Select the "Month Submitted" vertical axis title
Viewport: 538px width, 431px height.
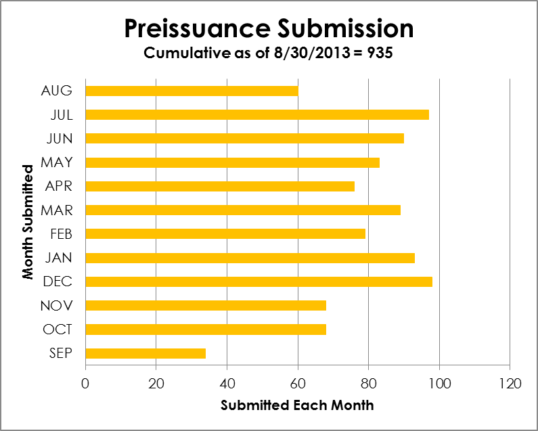click(x=28, y=221)
